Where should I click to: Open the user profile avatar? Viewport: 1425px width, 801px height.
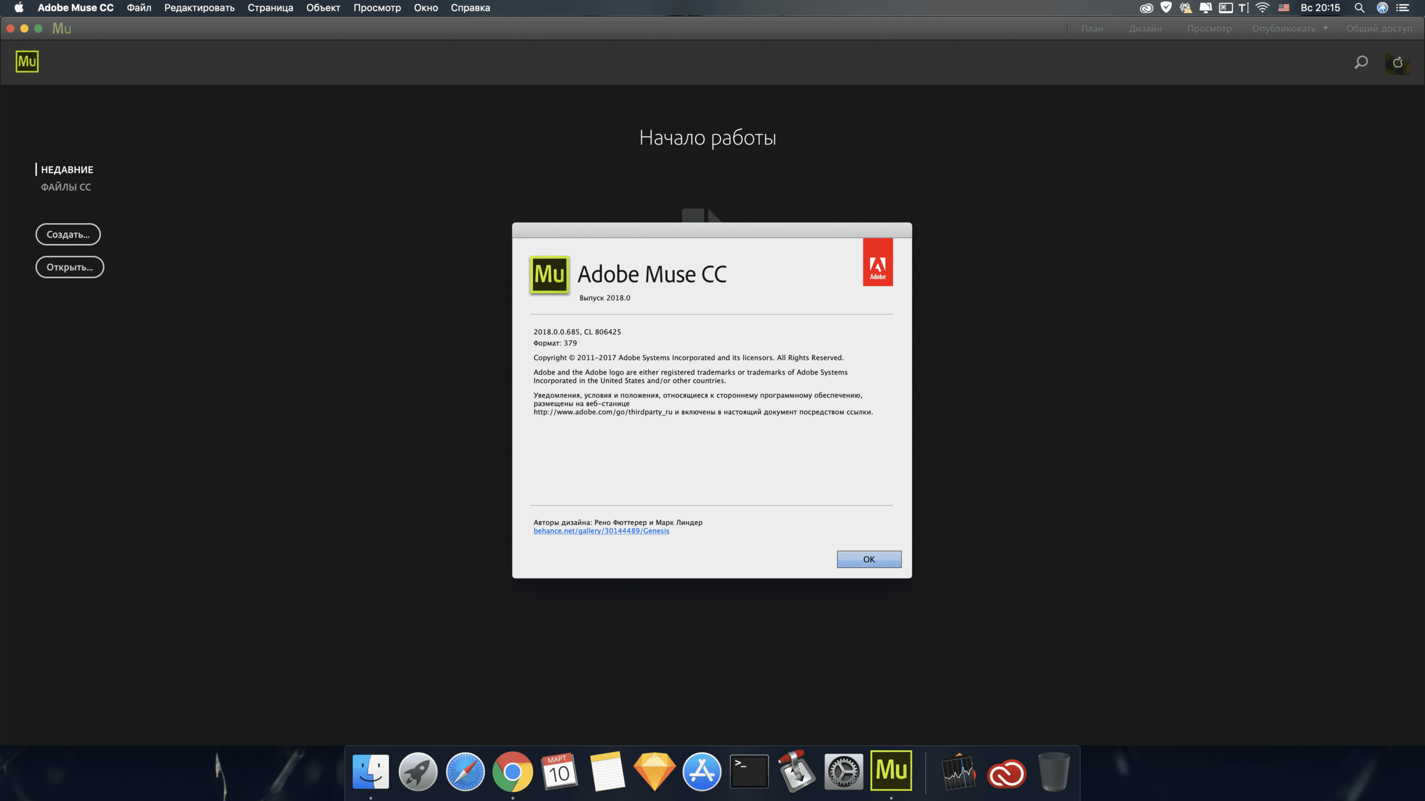1397,62
